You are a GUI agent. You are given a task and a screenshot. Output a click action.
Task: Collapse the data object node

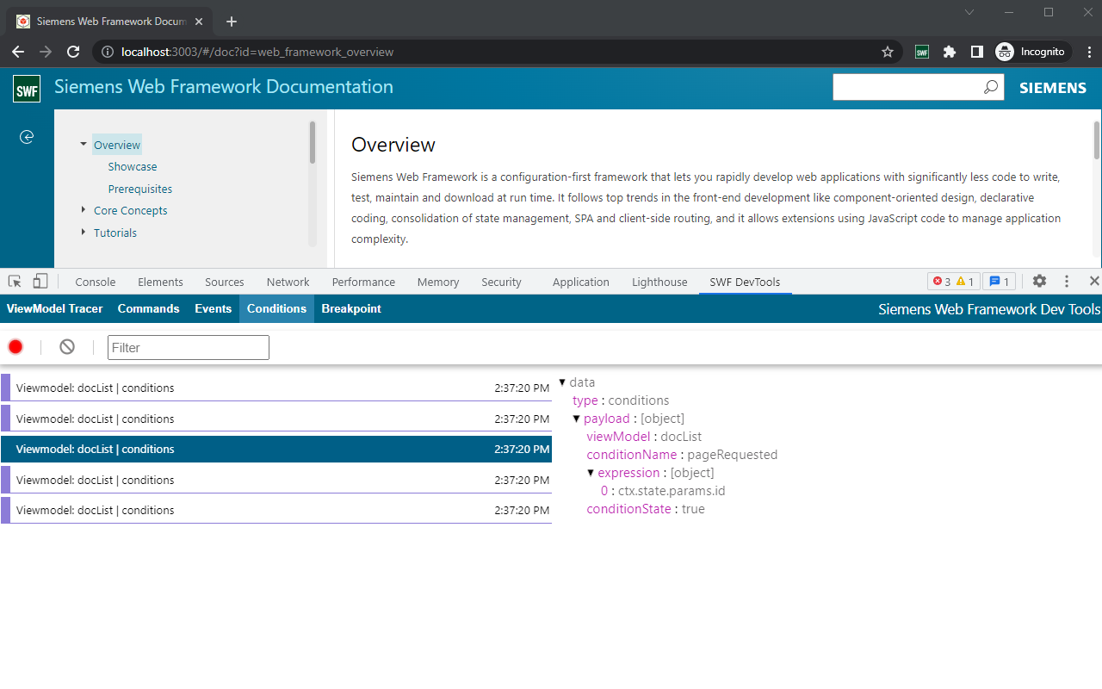point(562,382)
